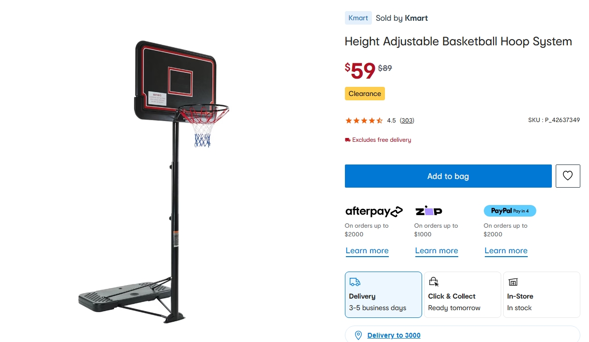Click the Kmart seller badge
The width and height of the screenshot is (589, 342).
[x=358, y=18]
